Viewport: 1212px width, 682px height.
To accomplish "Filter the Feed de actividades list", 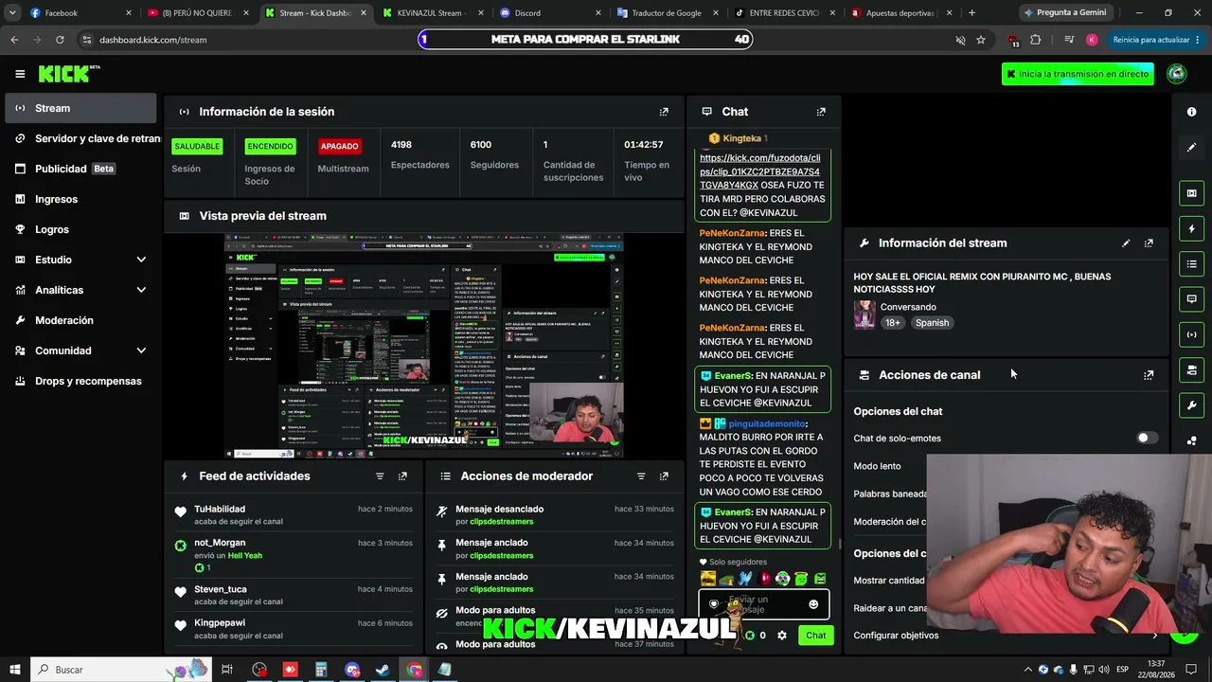I will [380, 476].
